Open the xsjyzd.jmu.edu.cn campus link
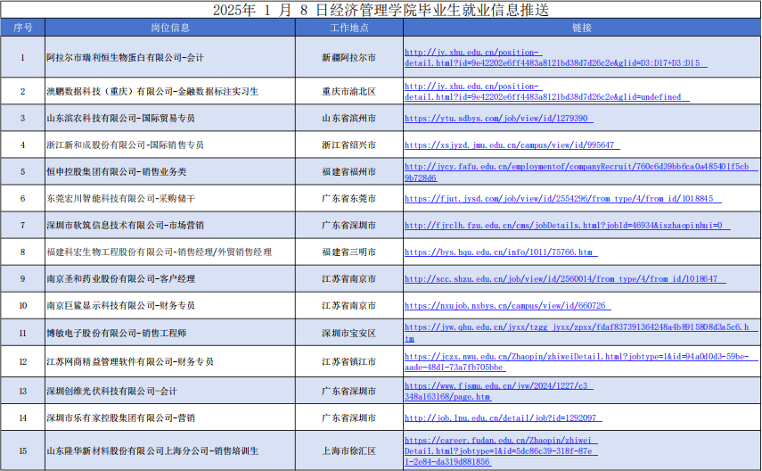This screenshot has height=471, width=762. tap(512, 145)
